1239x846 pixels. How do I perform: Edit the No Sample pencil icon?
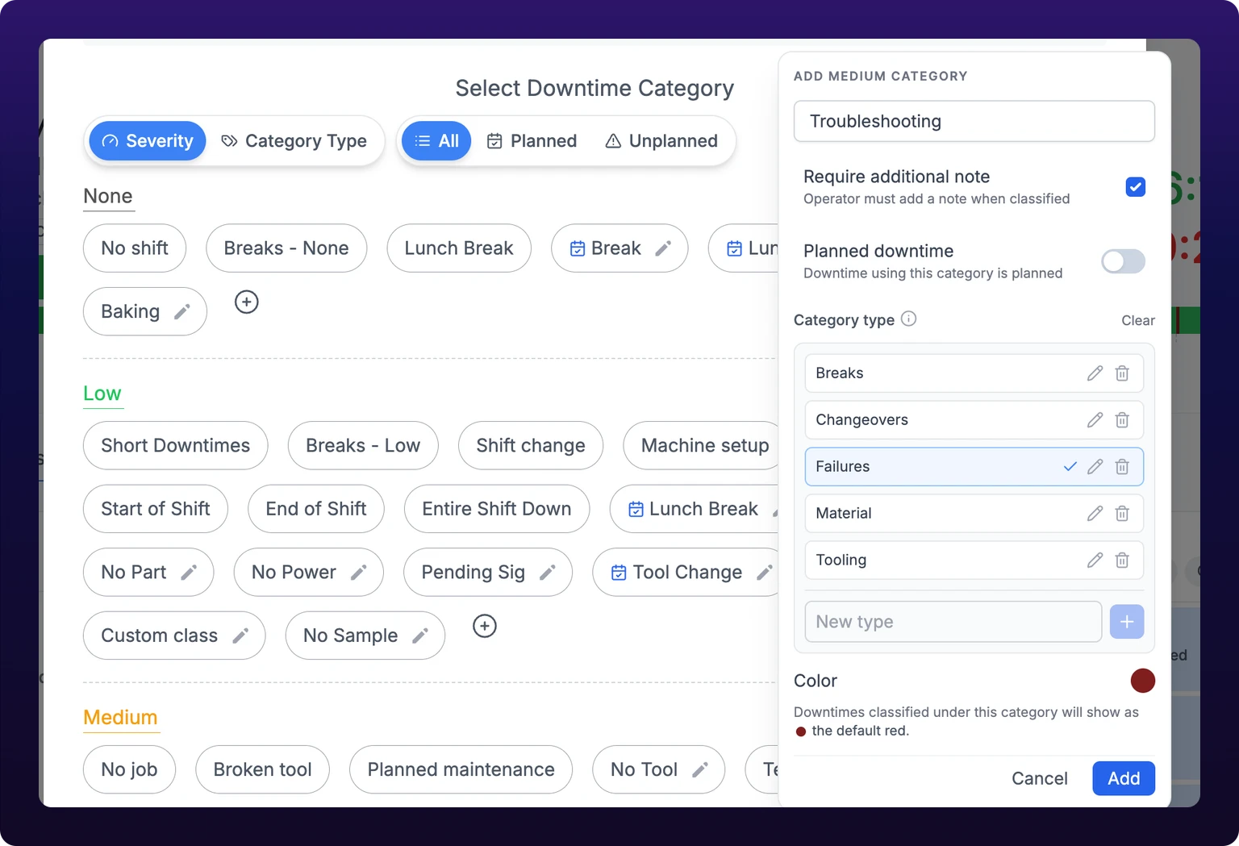pos(420,636)
